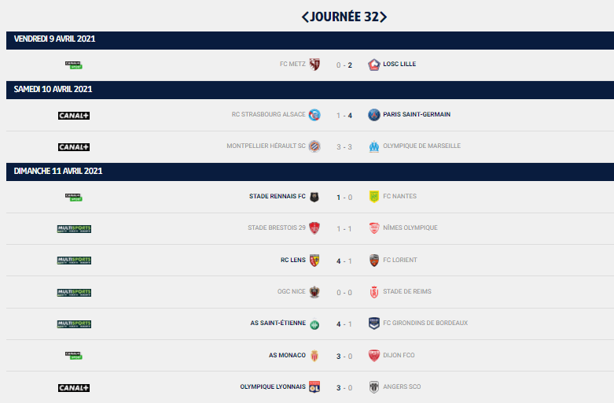Click the Paris Saint-Germain crest
Viewport: 614px width, 403px height.
coord(374,115)
